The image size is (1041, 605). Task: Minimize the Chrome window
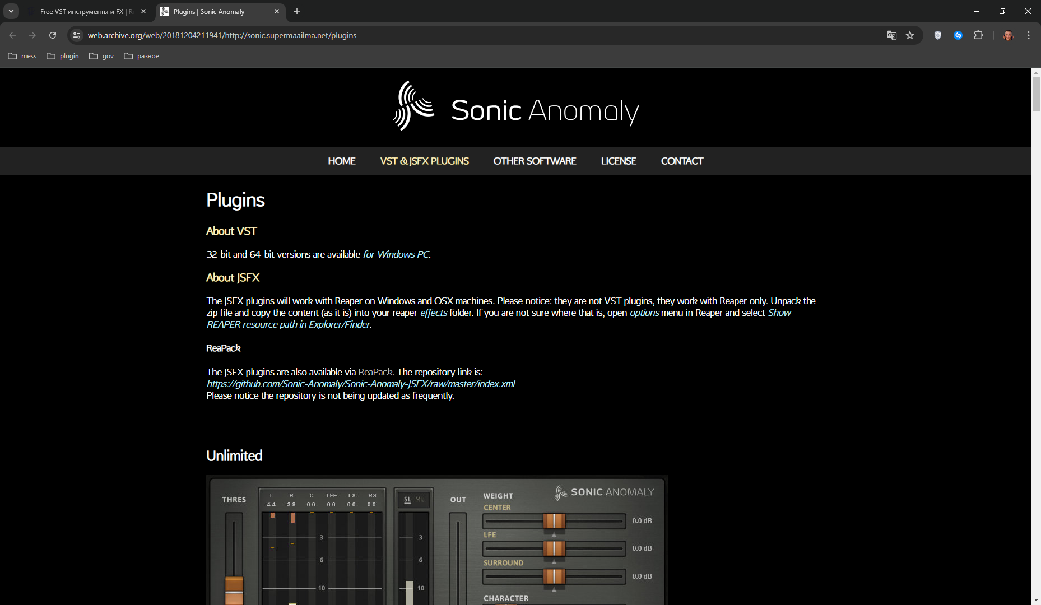[977, 11]
